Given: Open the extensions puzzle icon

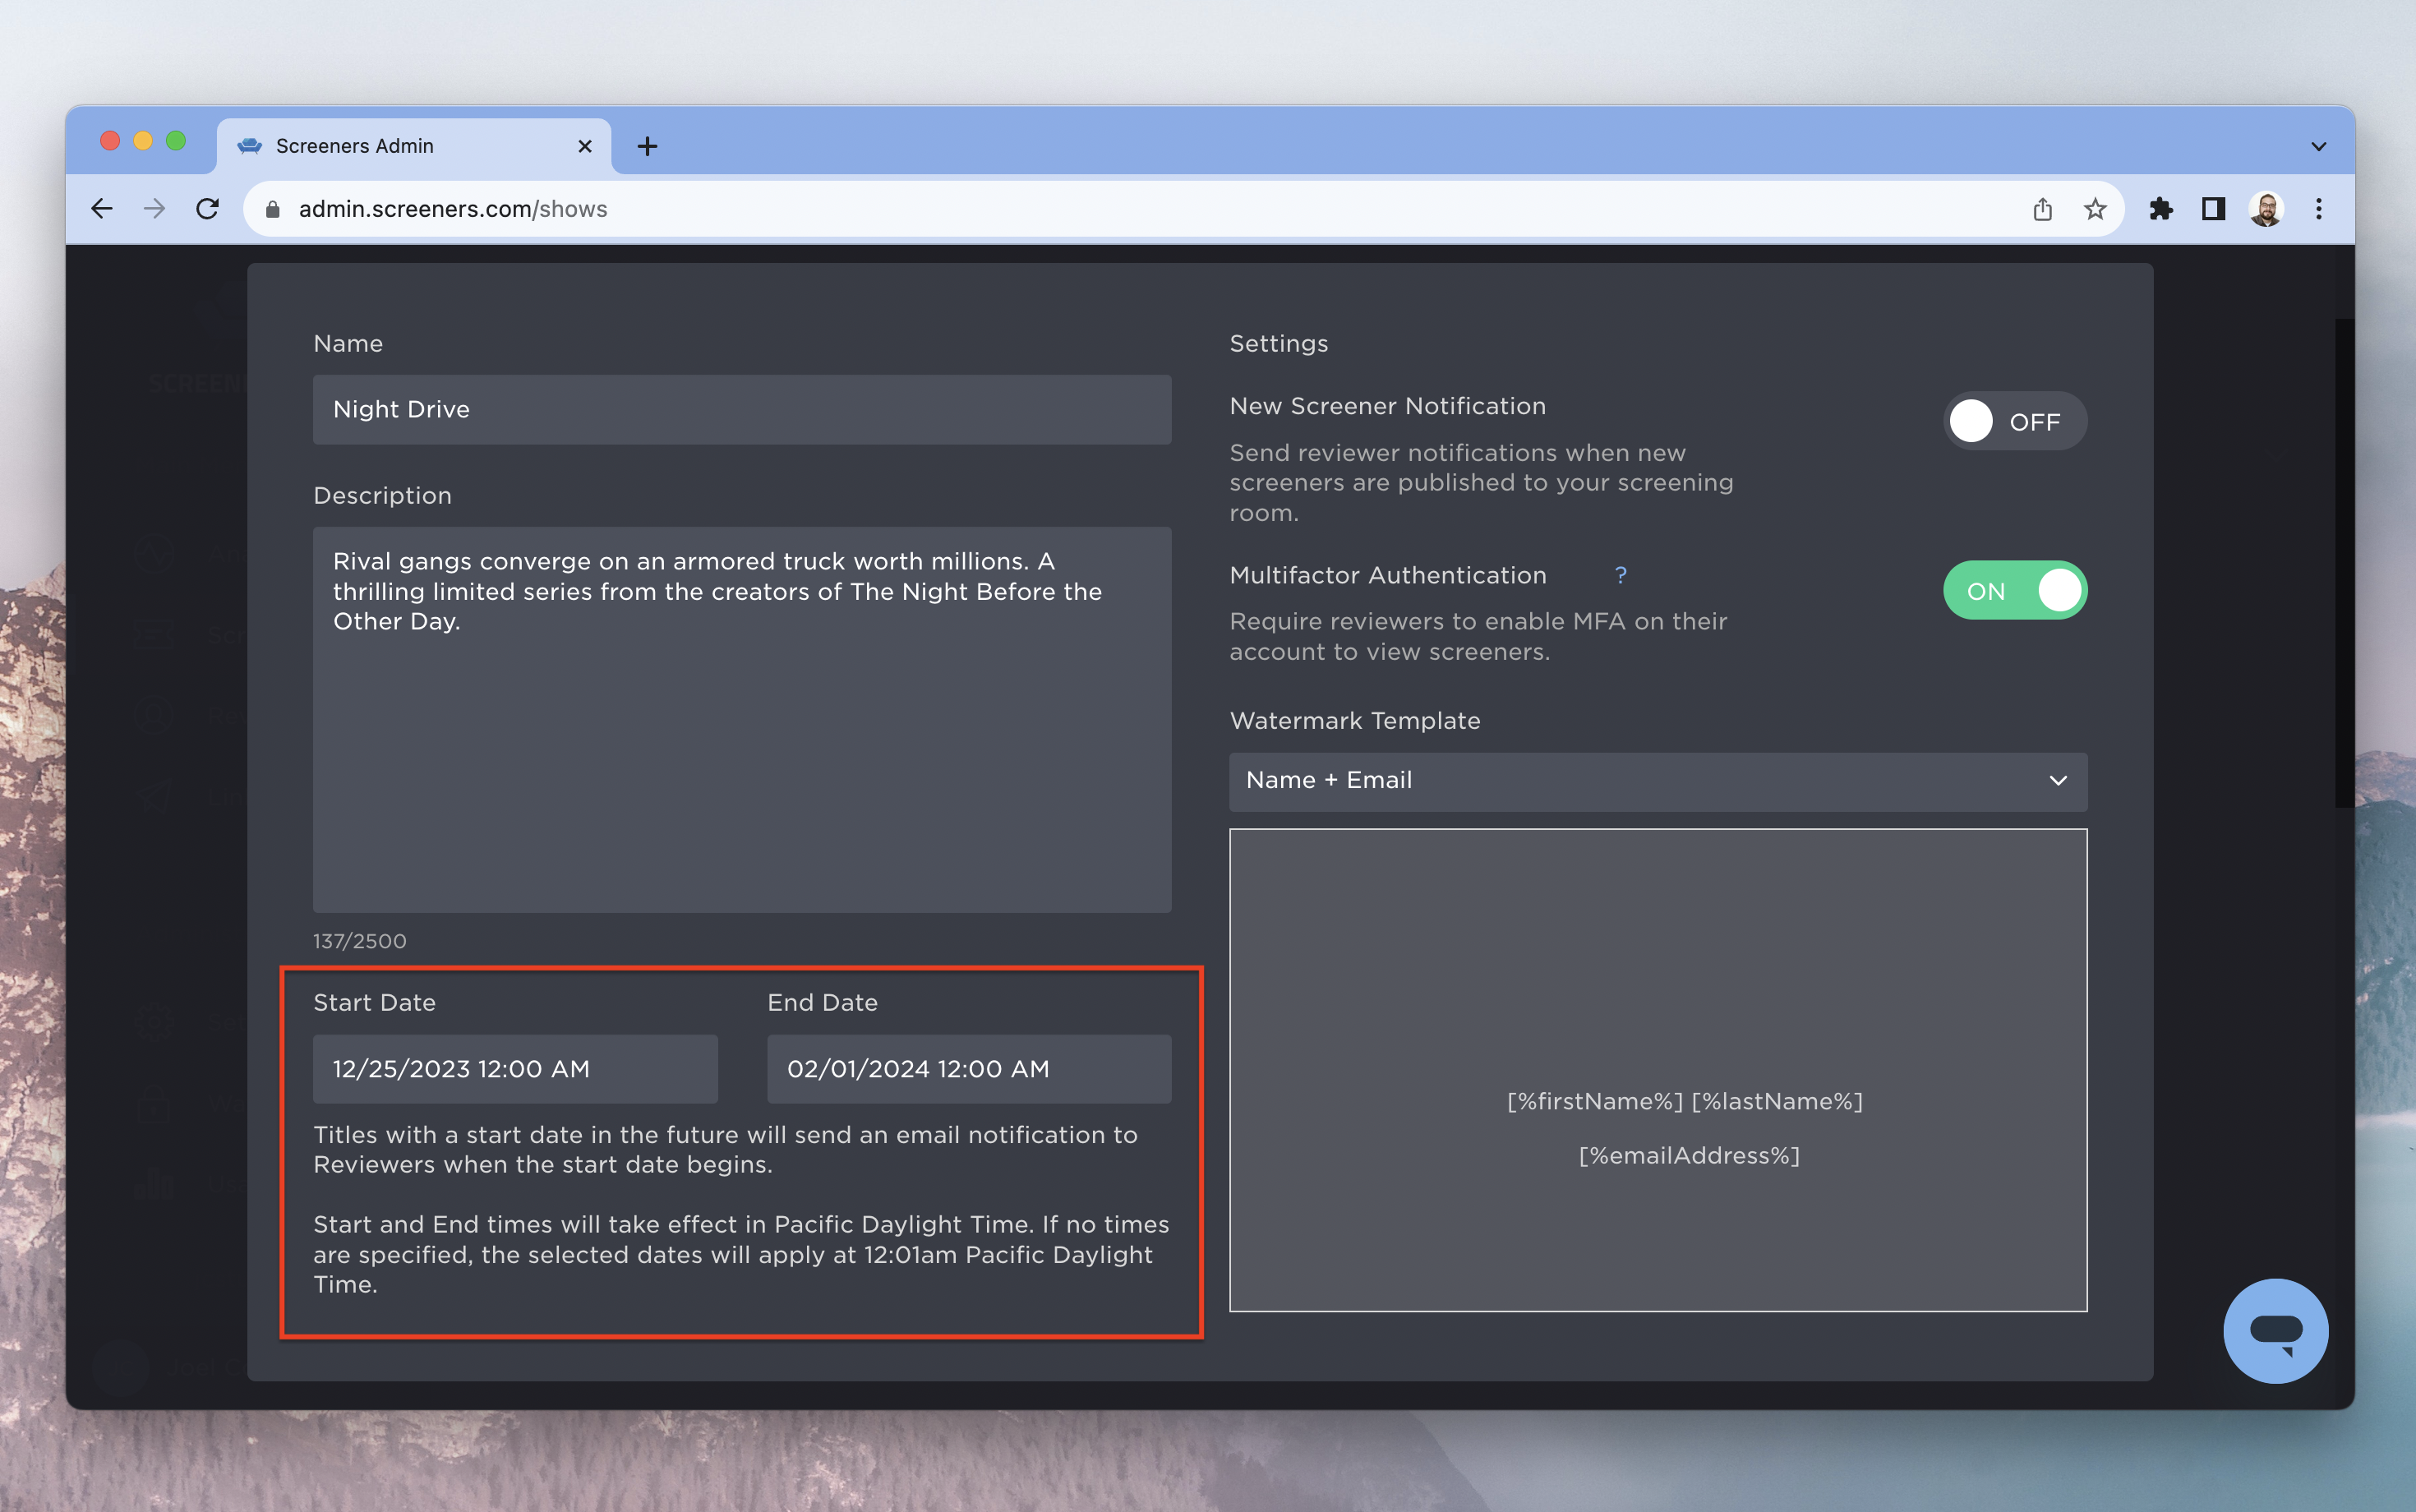Looking at the screenshot, I should (x=2160, y=209).
